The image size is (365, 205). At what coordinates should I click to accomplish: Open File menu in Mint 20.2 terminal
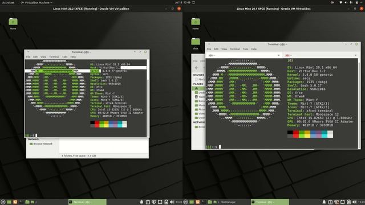(x=28, y=57)
